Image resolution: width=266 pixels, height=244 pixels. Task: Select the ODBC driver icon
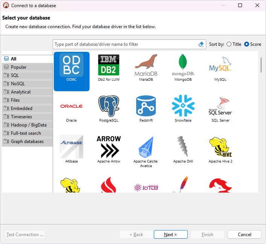point(71,71)
